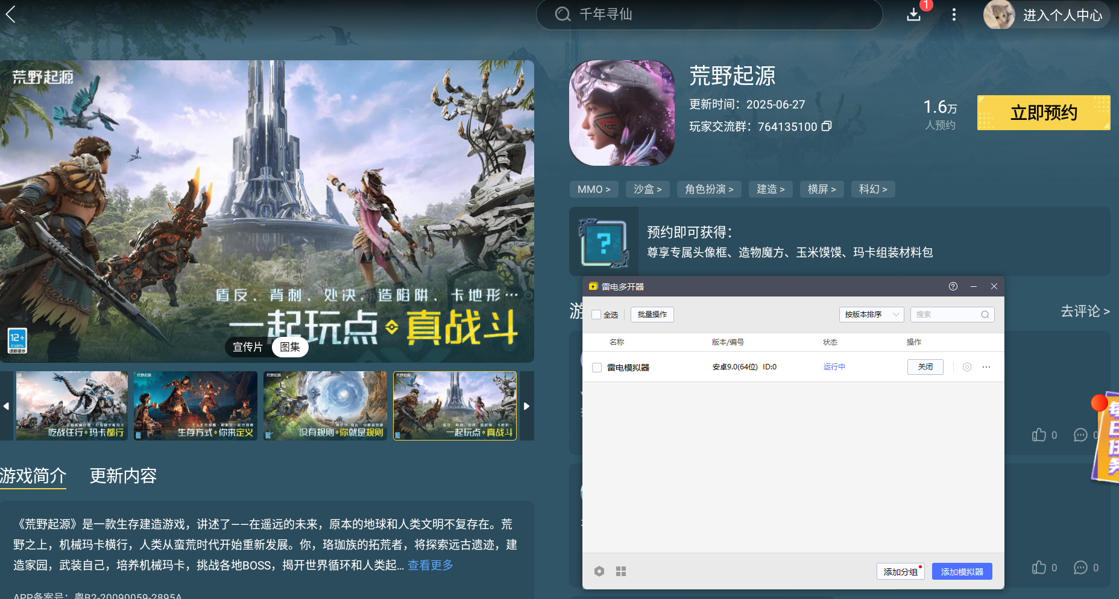This screenshot has width=1119, height=599.
Task: Click the 批量操作 batch button
Action: pyautogui.click(x=652, y=315)
